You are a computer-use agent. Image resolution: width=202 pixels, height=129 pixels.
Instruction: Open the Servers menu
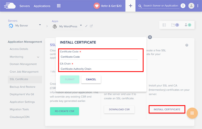pyautogui.click(x=25, y=6)
